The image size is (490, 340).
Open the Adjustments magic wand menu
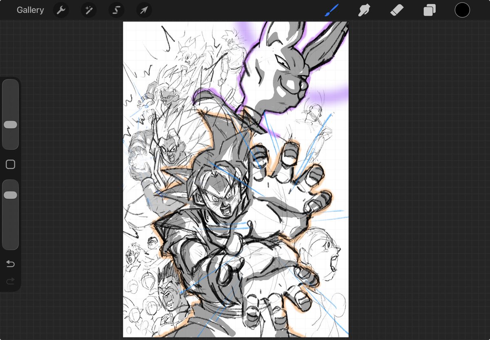89,10
